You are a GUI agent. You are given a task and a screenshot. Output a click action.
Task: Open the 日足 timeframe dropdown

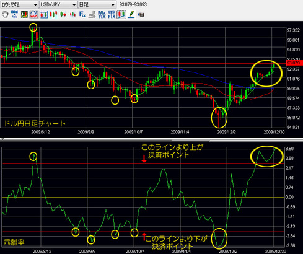click(x=97, y=4)
